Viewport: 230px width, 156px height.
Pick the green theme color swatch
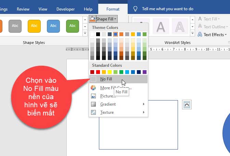(144, 34)
